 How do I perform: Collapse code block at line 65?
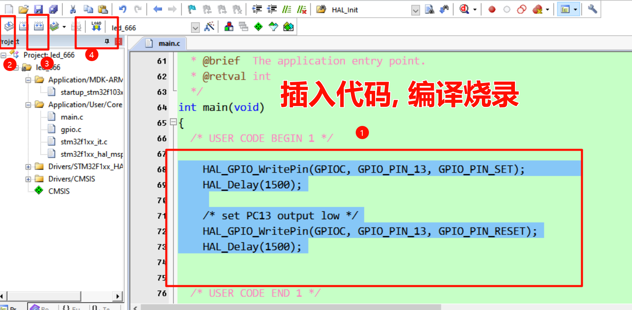(x=173, y=122)
